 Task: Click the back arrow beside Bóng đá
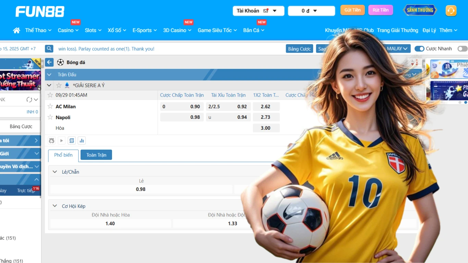tap(49, 62)
